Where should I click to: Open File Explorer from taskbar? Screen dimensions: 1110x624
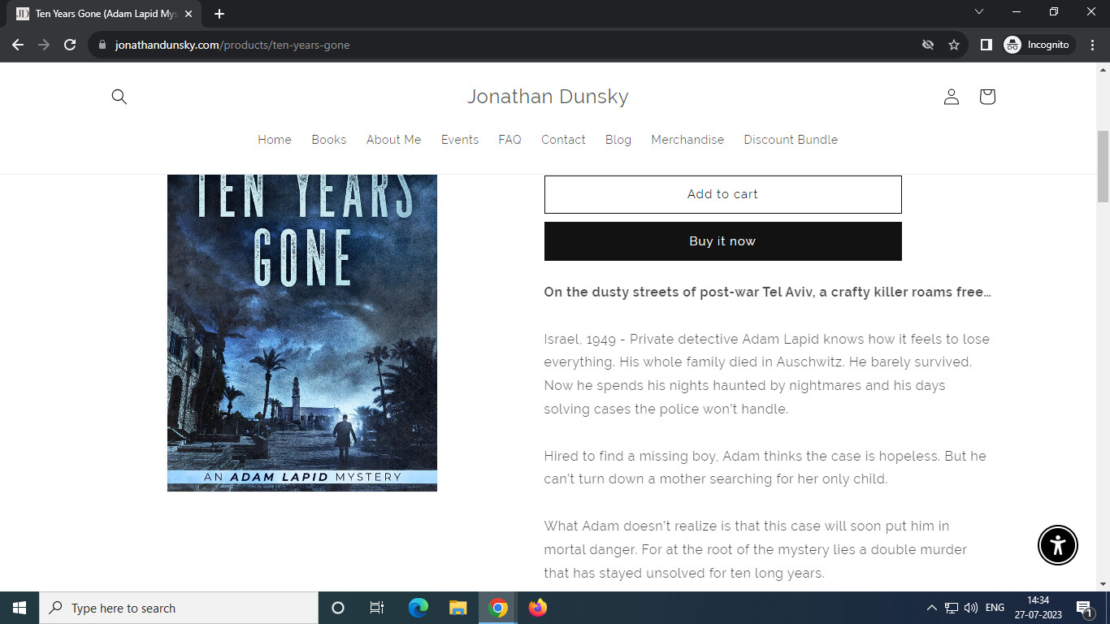point(458,608)
